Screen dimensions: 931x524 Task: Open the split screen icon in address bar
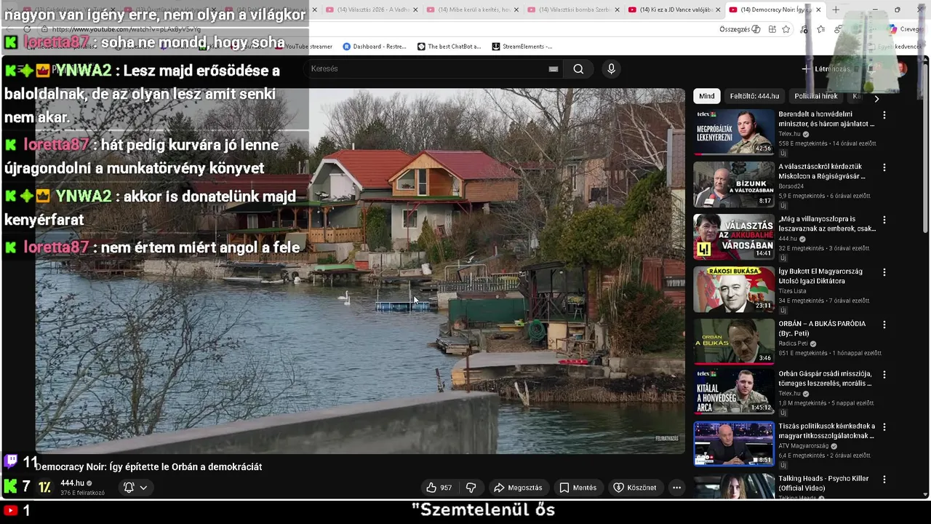coord(772,29)
